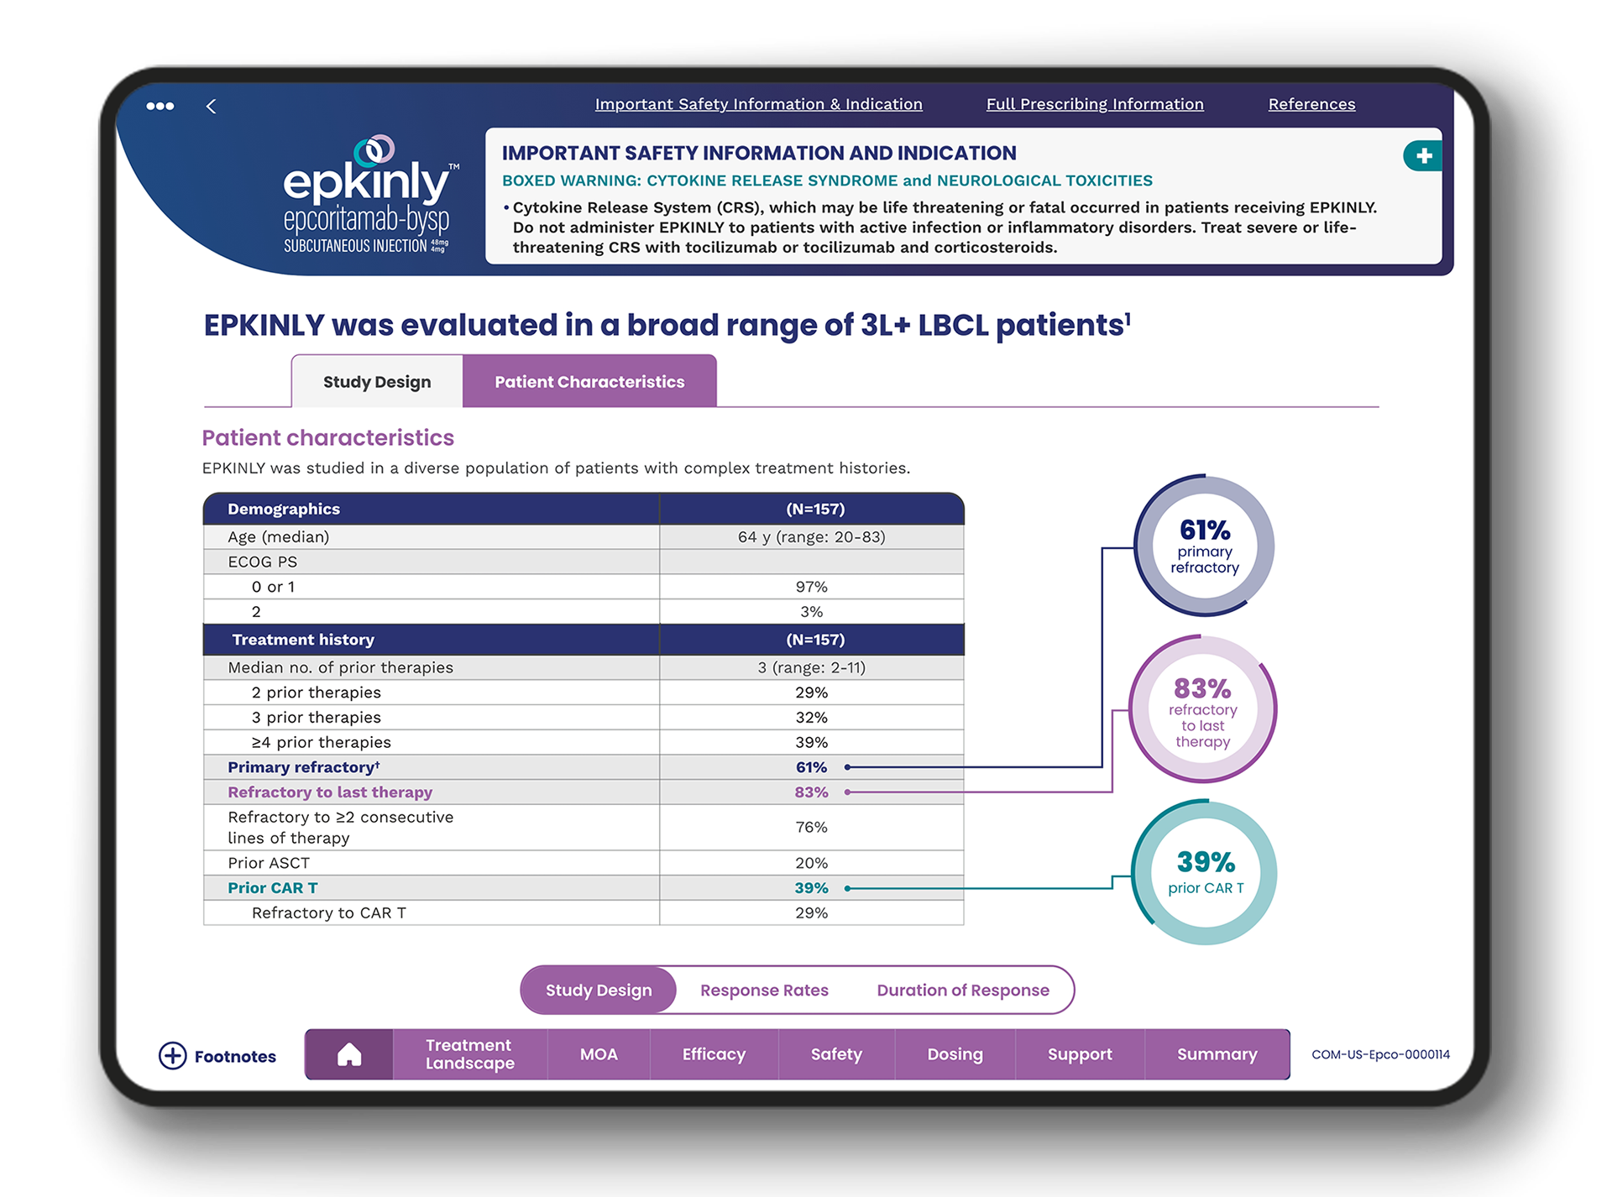Screen dimensions: 1612x1197
Task: Select Response Rates pill option
Action: point(764,990)
